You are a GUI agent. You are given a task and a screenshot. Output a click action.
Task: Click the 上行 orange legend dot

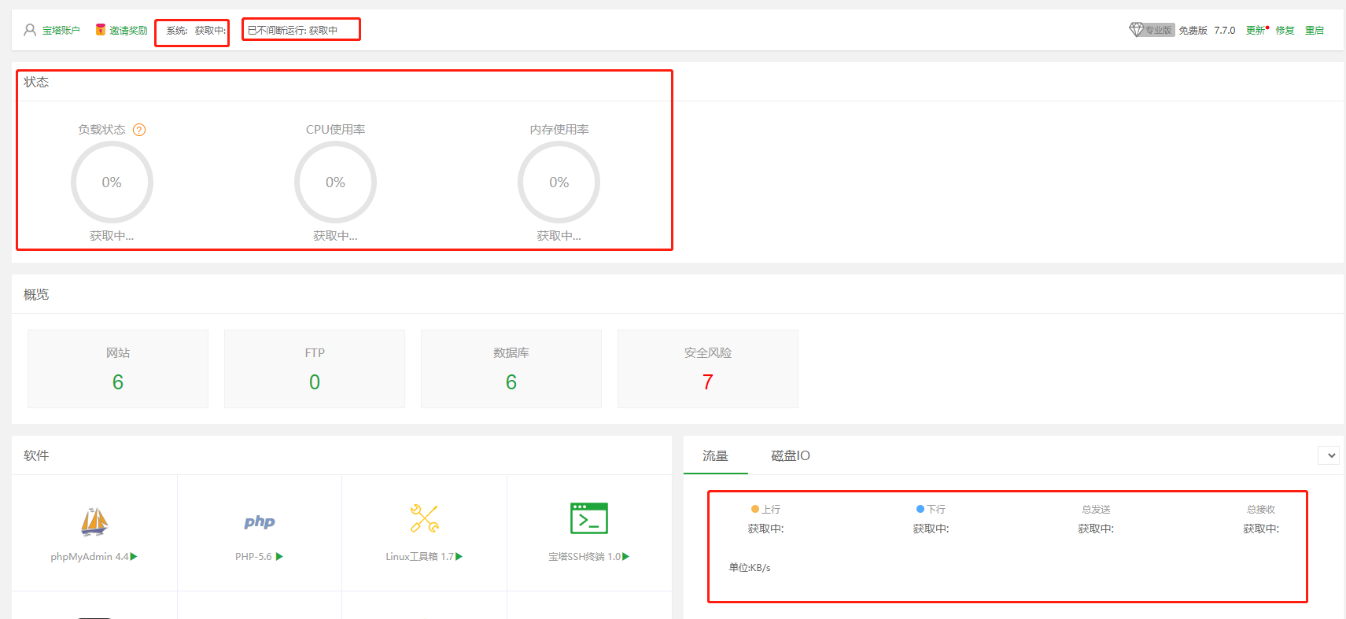coord(755,510)
